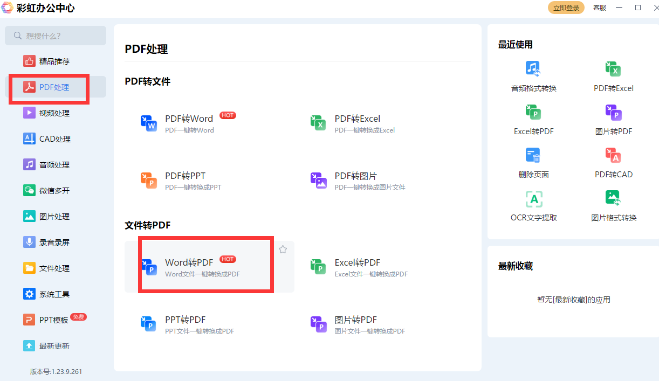Click PPT文件一键转换成PDF description text
This screenshot has height=381, width=659.
point(200,331)
